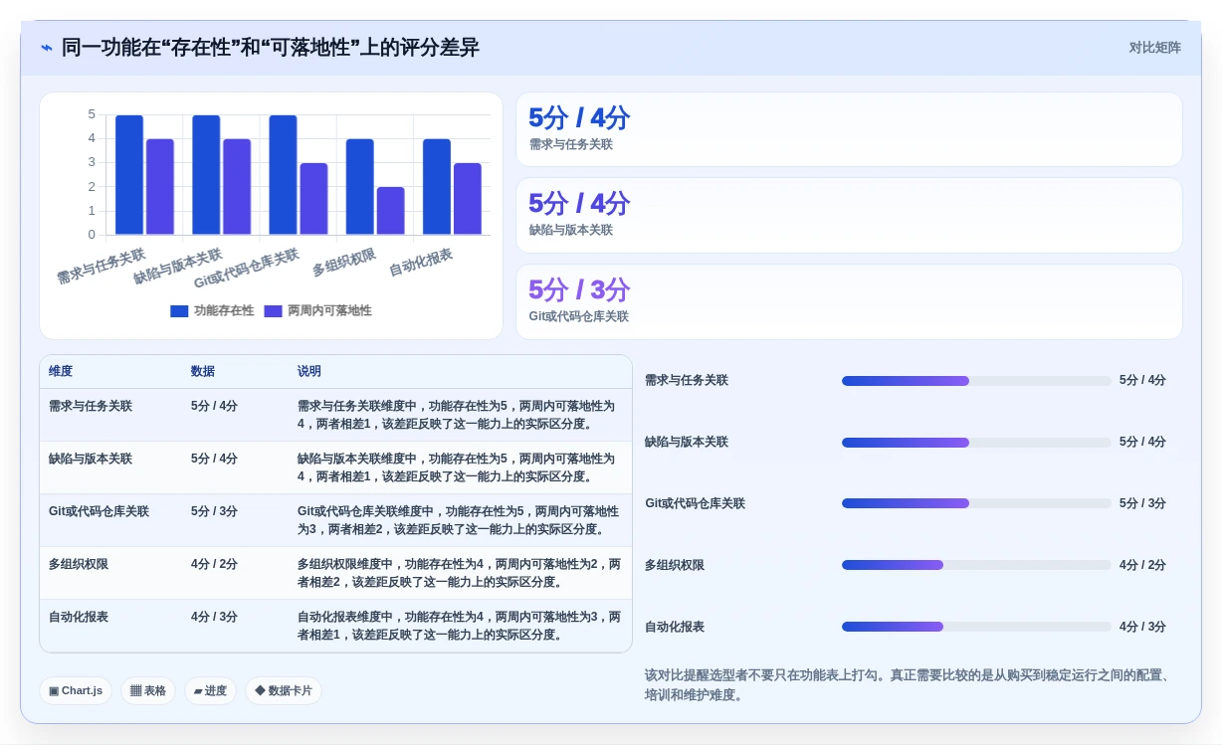This screenshot has height=745, width=1222.
Task: Click the 自动化报表 功能存在性 bar in chart
Action: [x=437, y=187]
